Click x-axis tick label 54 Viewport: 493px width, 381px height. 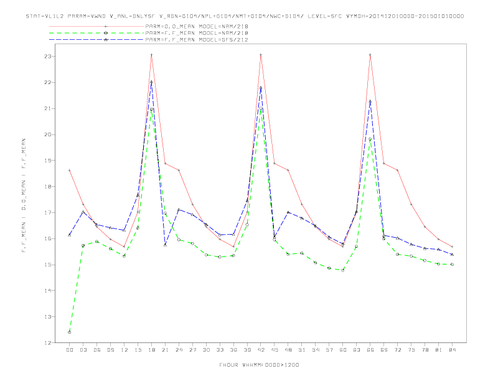click(316, 350)
